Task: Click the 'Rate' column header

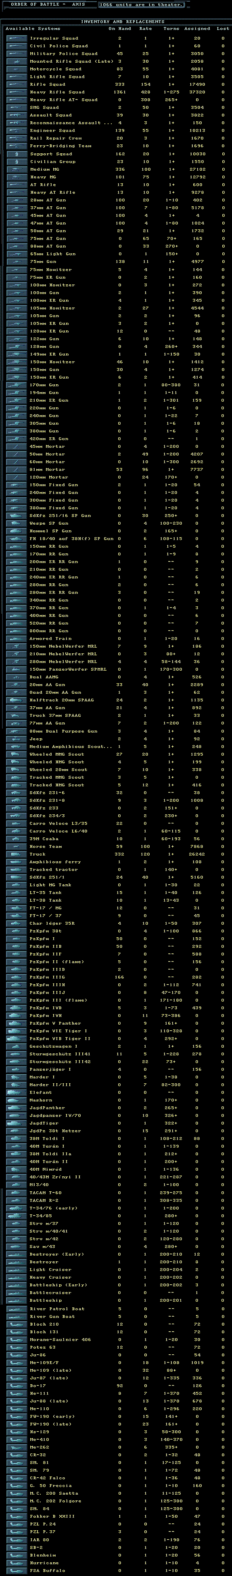Action: (x=145, y=29)
